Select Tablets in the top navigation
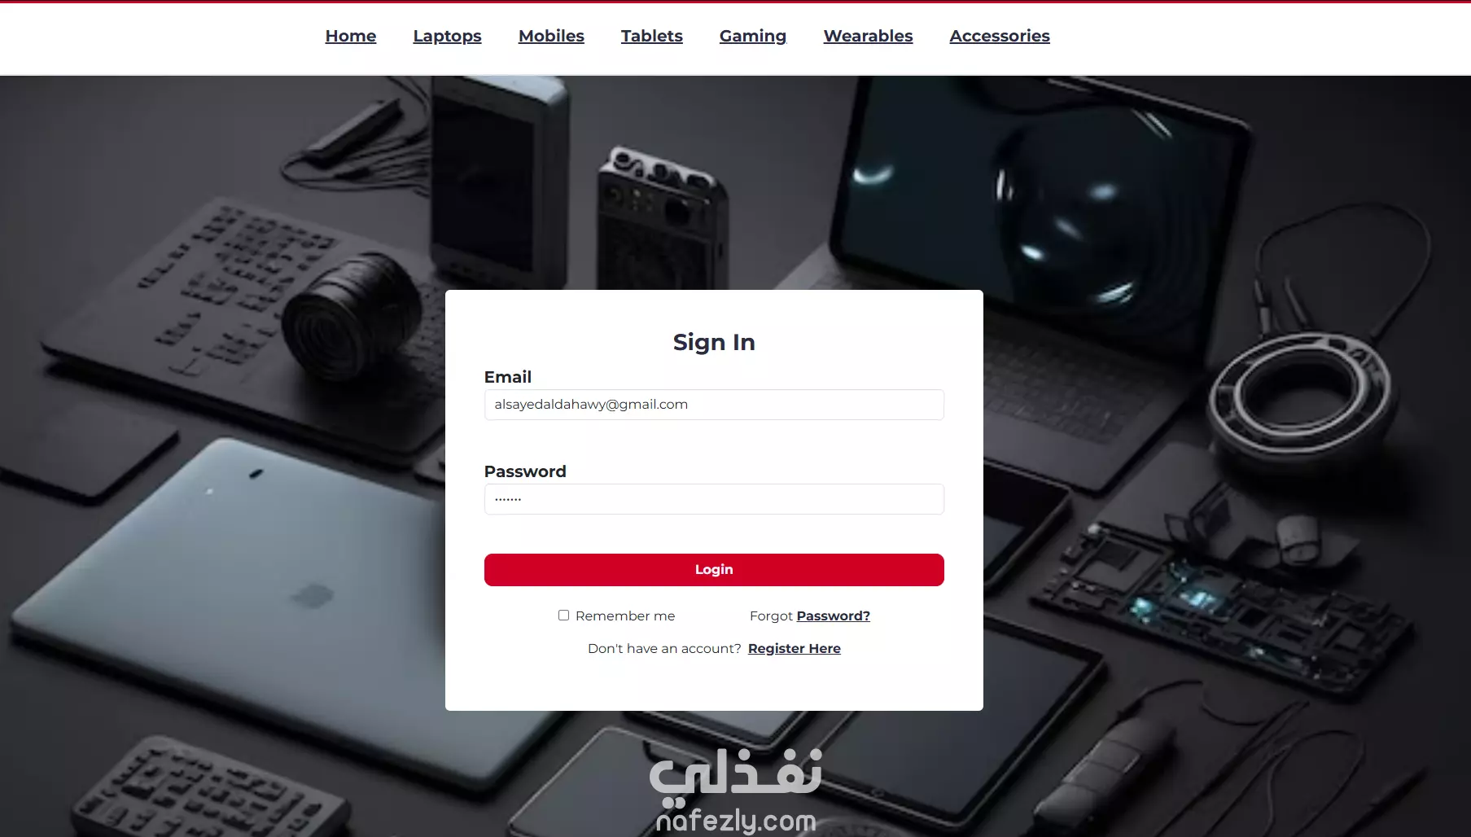 [x=651, y=36]
